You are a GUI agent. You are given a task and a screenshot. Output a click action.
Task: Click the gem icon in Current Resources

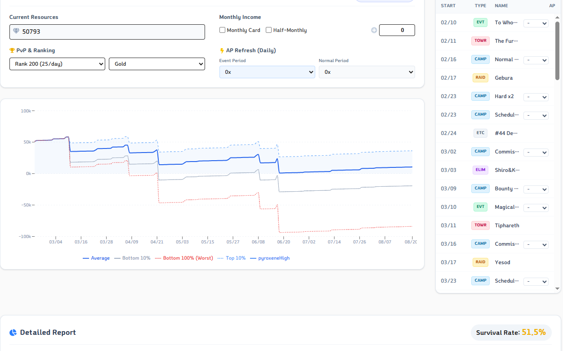[x=16, y=31]
